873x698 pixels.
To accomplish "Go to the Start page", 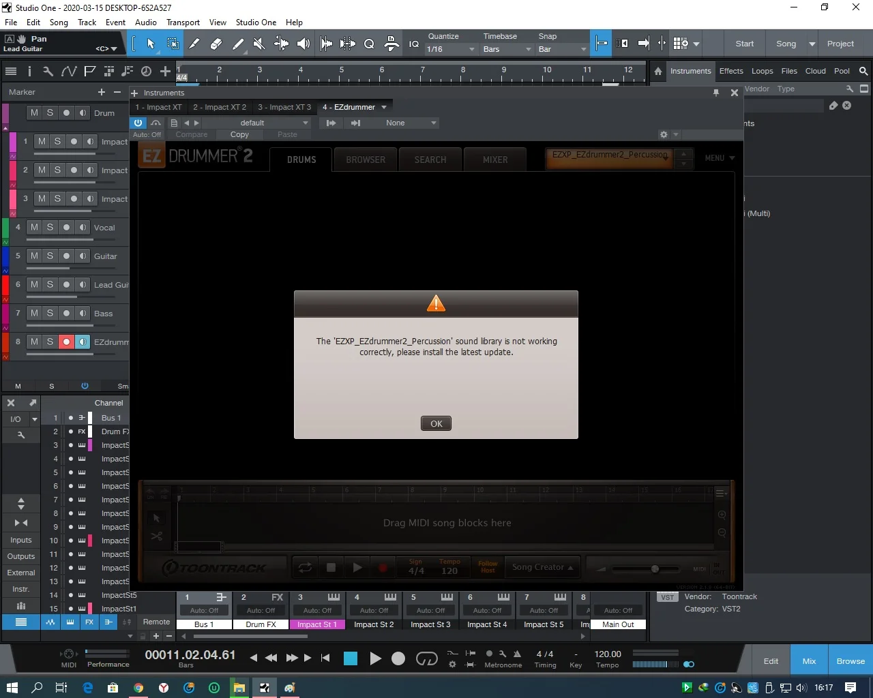I will pos(745,44).
